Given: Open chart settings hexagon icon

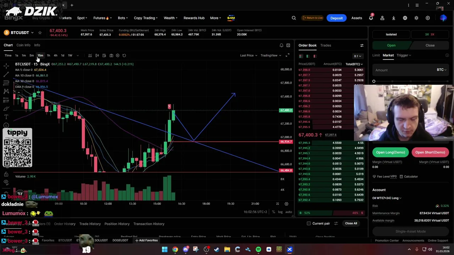Looking at the screenshot, I should [x=118, y=55].
